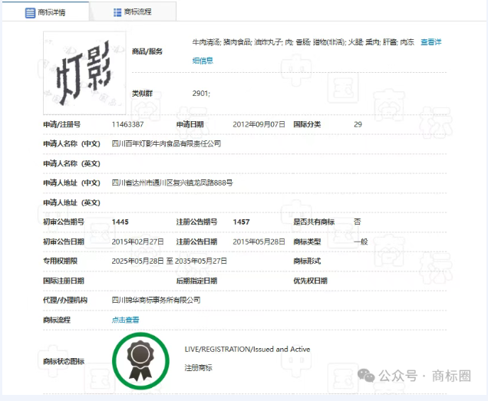488x401 pixels.
Task: Click the 商标流程 tab grid icon
Action: coord(117,12)
